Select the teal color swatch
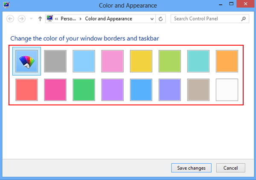The image size is (256, 180). coord(198,61)
